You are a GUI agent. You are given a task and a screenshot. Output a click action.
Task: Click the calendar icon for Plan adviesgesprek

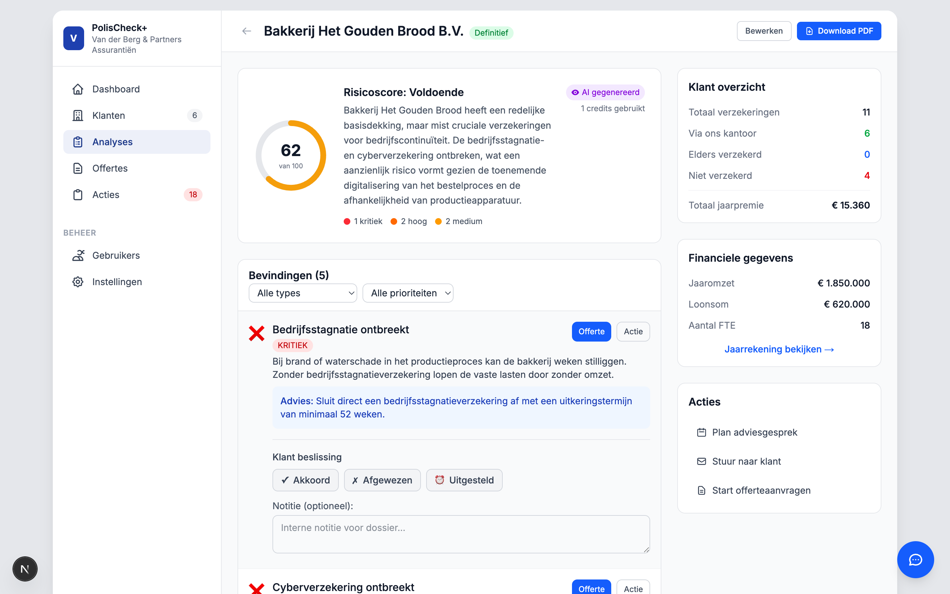[x=702, y=432]
